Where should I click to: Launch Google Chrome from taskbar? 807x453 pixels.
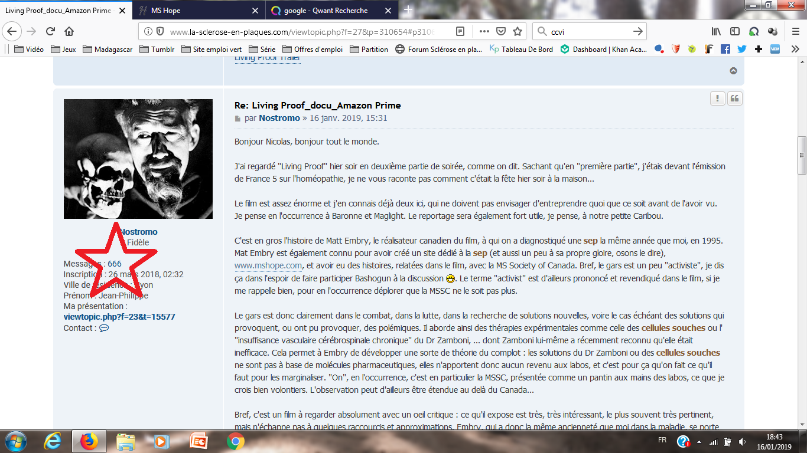click(x=235, y=441)
